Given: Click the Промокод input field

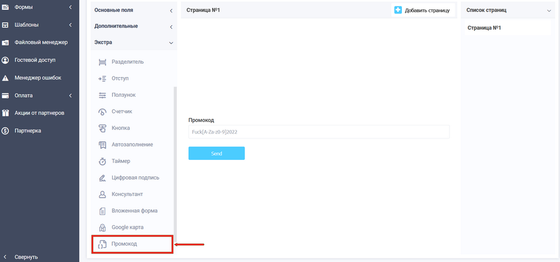Looking at the screenshot, I should coord(318,132).
